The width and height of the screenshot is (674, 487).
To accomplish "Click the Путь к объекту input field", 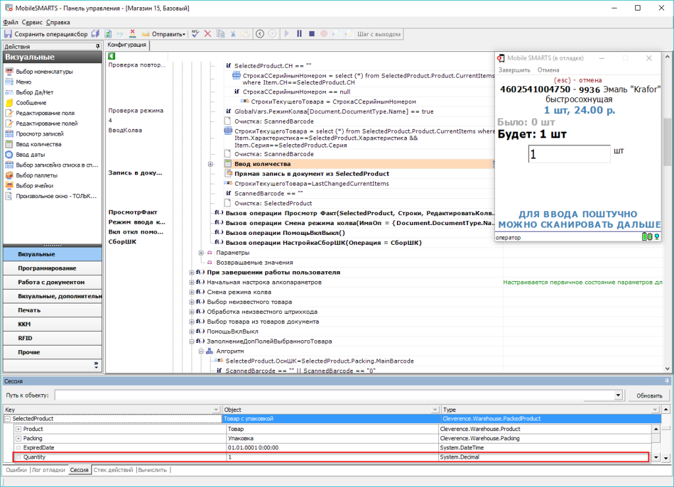I will (334, 395).
